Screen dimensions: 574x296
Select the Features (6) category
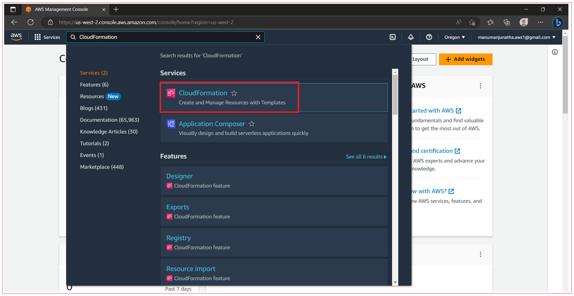(94, 85)
